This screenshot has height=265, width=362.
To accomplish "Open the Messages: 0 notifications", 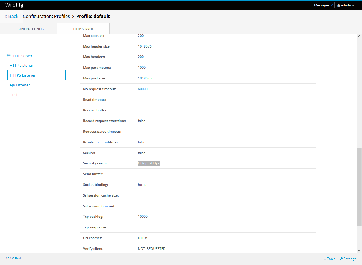I will tap(323, 5).
